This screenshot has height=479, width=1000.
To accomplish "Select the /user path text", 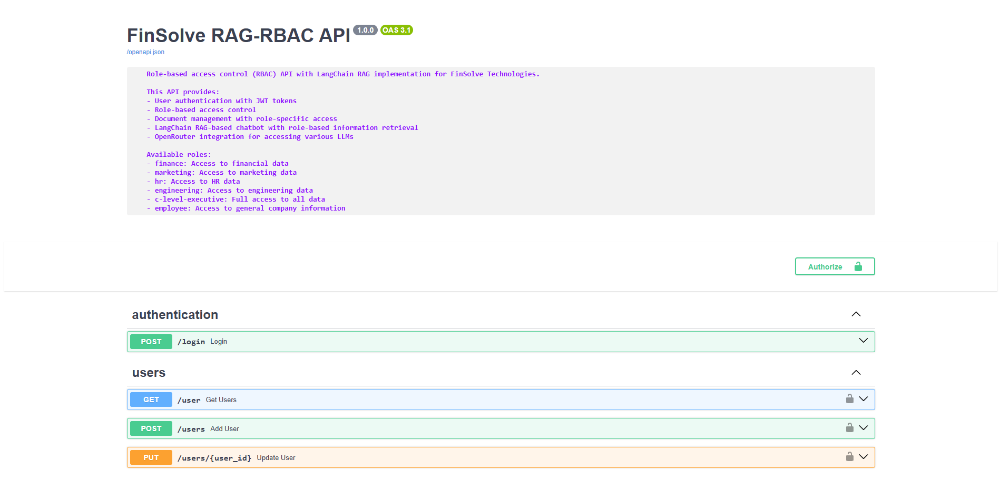I will [189, 400].
